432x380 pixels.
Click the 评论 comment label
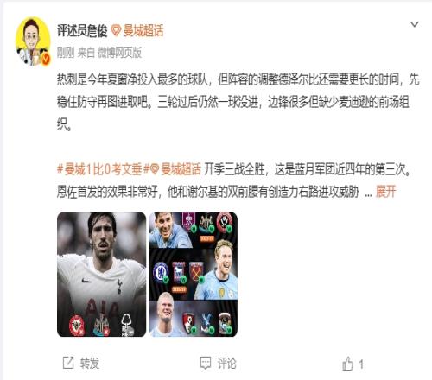tap(226, 363)
